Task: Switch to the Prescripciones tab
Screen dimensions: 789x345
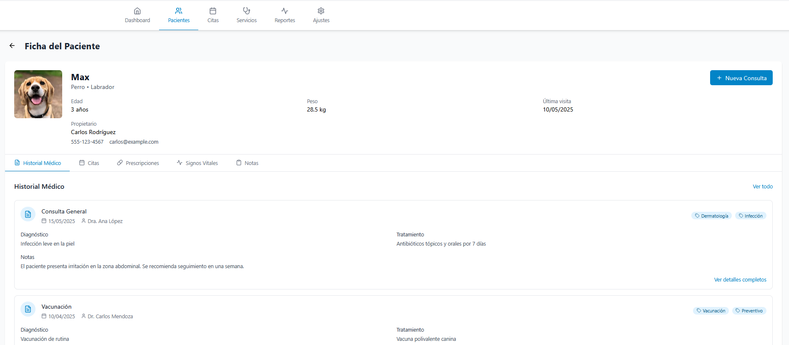Action: coord(138,163)
